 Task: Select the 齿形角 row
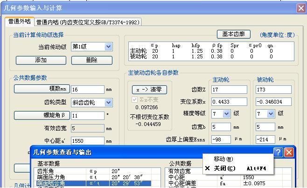click(x=94, y=171)
